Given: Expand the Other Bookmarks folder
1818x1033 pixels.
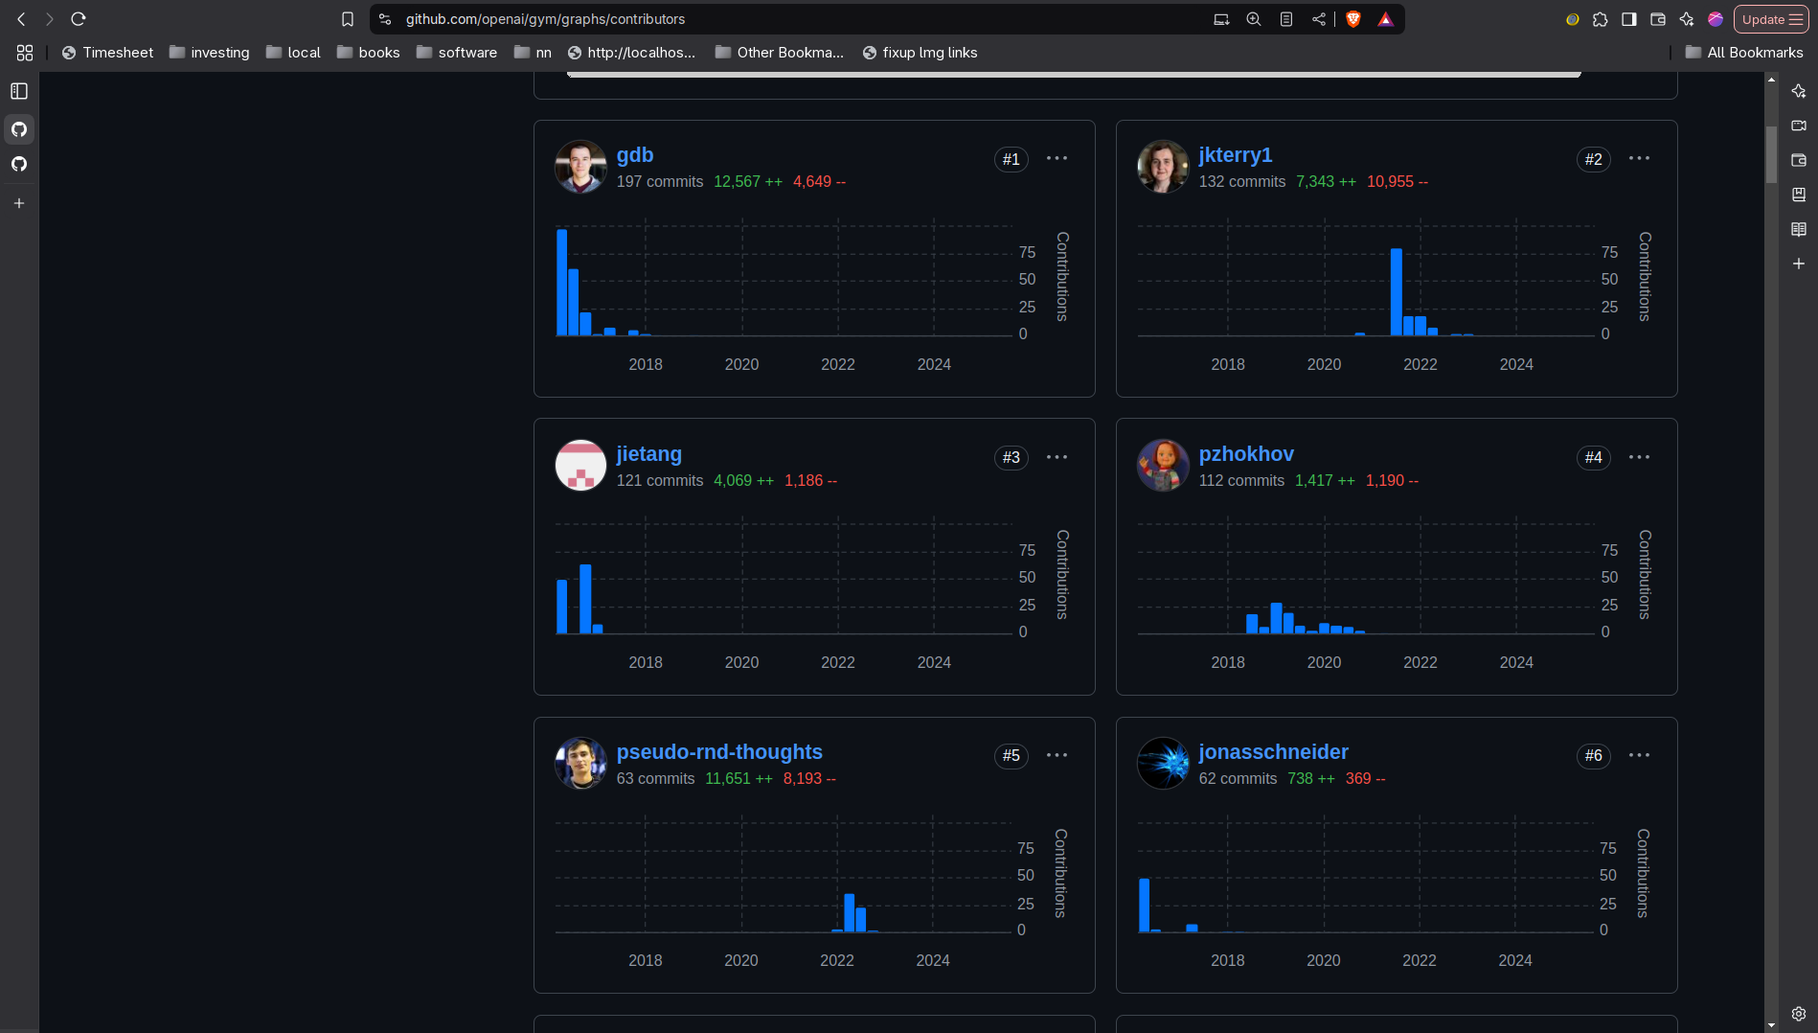Looking at the screenshot, I should tap(780, 53).
